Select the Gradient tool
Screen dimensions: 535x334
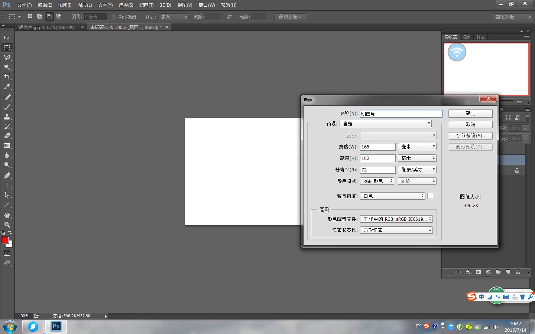click(7, 145)
